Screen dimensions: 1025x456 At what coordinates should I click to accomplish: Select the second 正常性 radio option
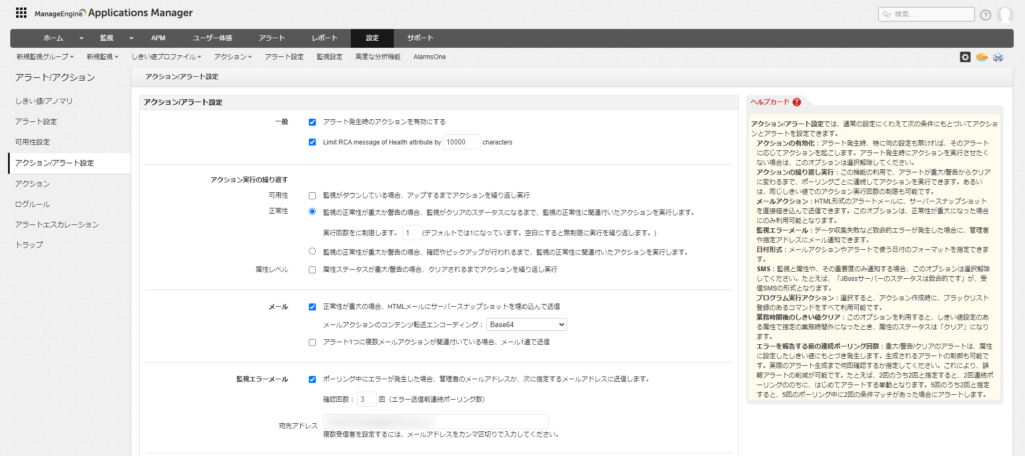point(312,251)
